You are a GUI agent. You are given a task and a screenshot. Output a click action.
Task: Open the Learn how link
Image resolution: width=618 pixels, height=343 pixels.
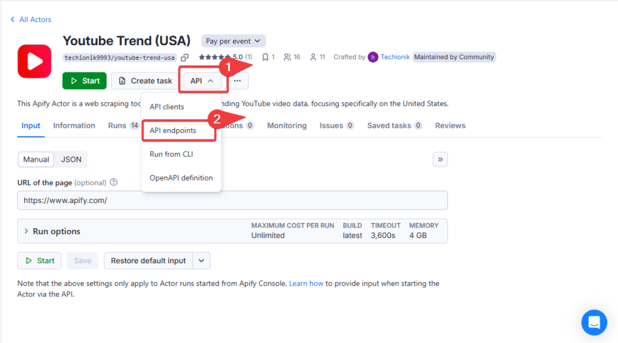pyautogui.click(x=306, y=283)
